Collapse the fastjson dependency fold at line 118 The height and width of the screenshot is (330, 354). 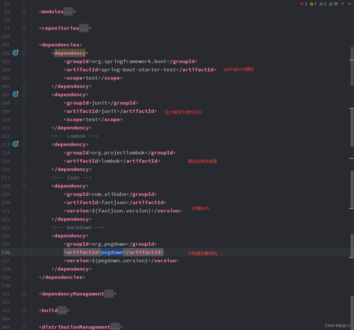coord(24,186)
